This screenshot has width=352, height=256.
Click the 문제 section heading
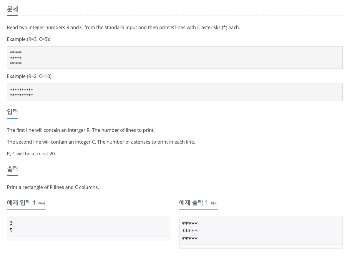pyautogui.click(x=13, y=9)
